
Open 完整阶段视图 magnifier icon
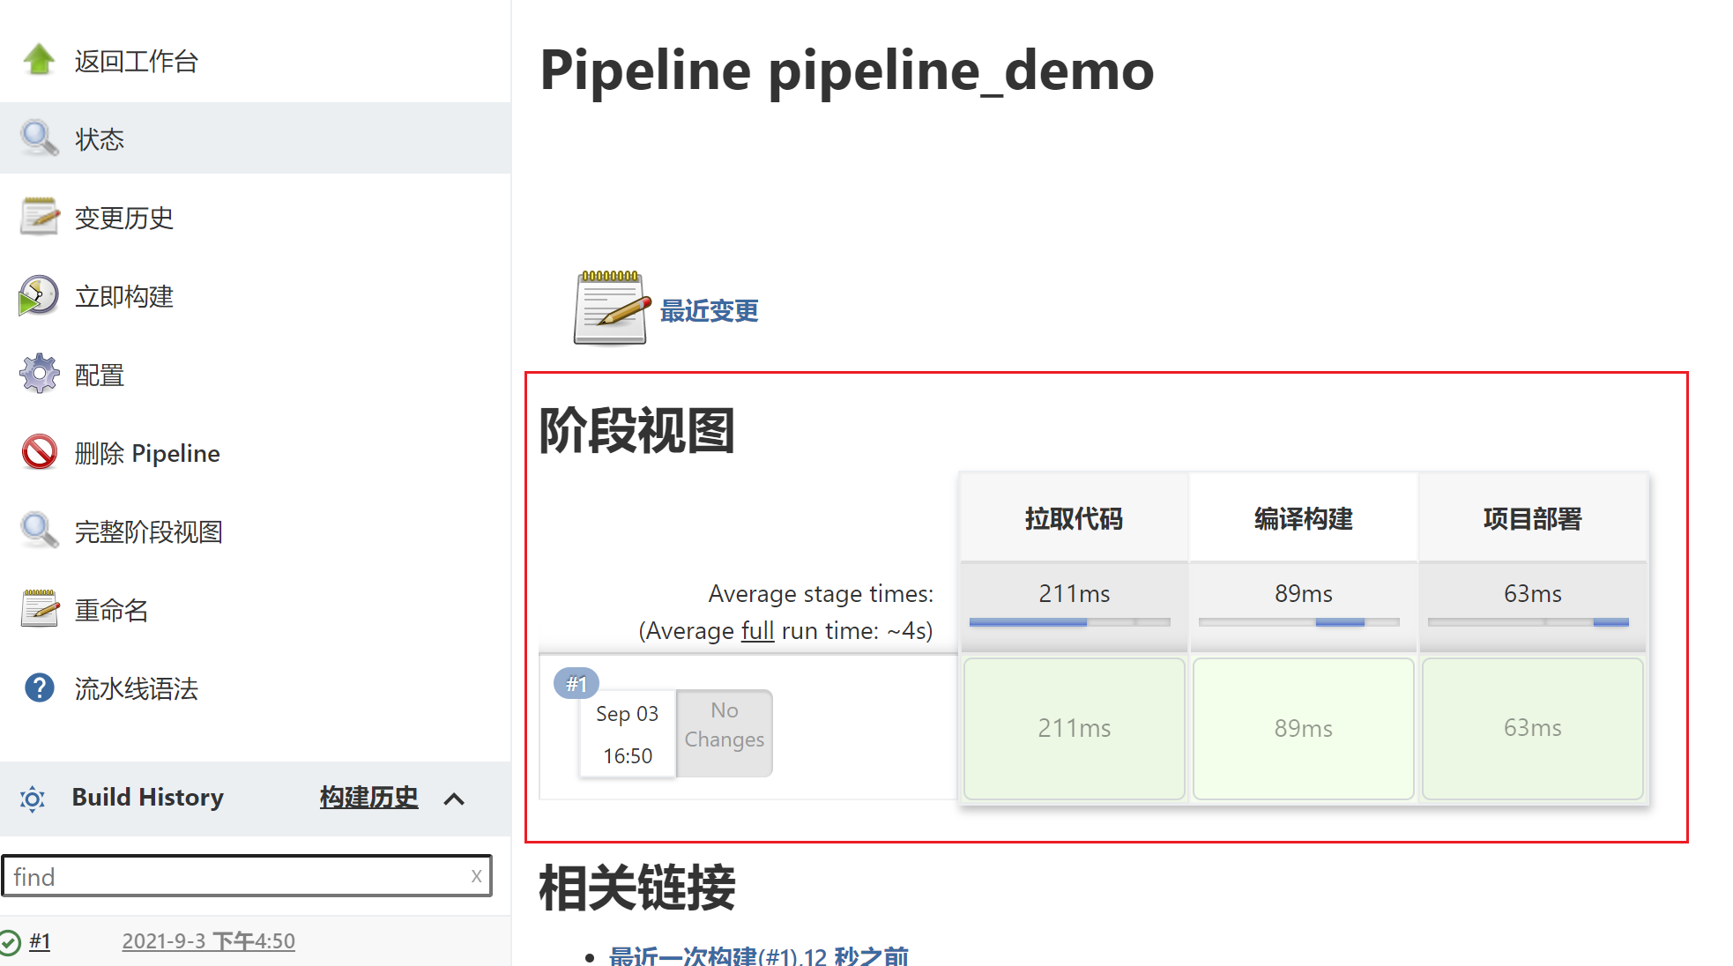pos(39,531)
